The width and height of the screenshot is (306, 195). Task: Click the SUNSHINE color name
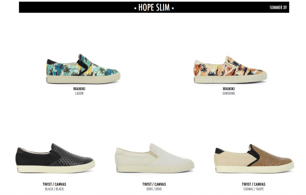click(229, 93)
